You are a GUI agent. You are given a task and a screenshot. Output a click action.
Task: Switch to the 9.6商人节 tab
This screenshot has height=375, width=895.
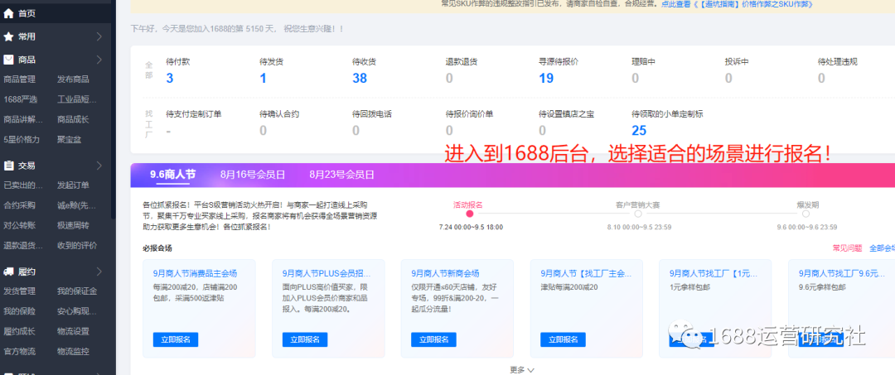tap(172, 175)
